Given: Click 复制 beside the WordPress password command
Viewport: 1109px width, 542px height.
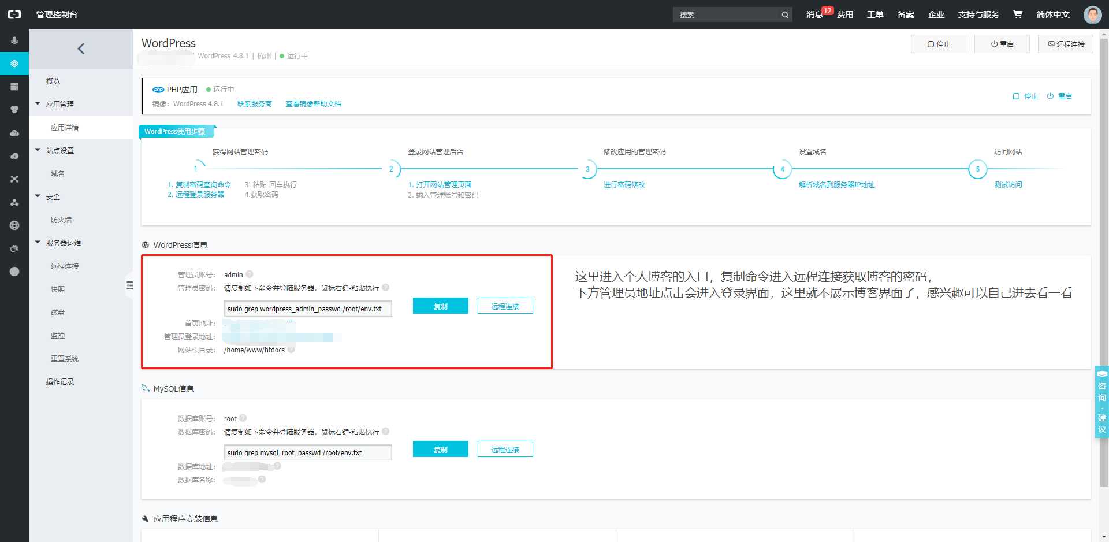Looking at the screenshot, I should coord(440,306).
